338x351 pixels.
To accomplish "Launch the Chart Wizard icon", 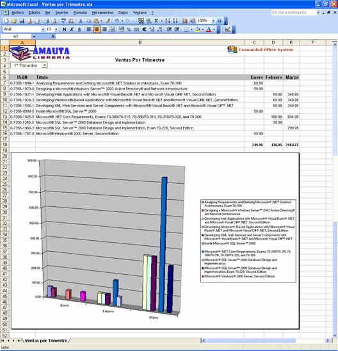I will pyautogui.click(x=185, y=21).
